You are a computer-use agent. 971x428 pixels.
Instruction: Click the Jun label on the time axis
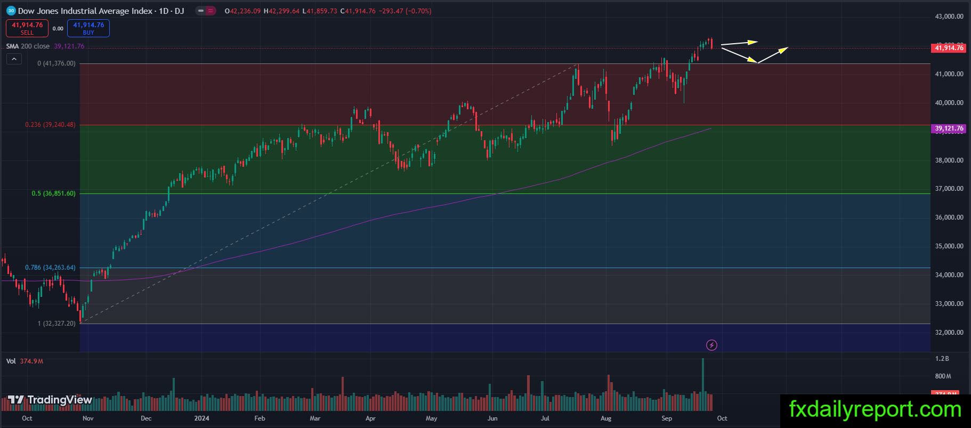click(492, 418)
